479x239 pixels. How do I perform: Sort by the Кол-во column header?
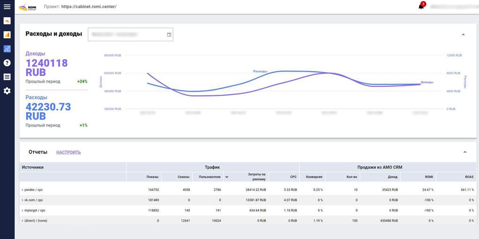(x=352, y=177)
